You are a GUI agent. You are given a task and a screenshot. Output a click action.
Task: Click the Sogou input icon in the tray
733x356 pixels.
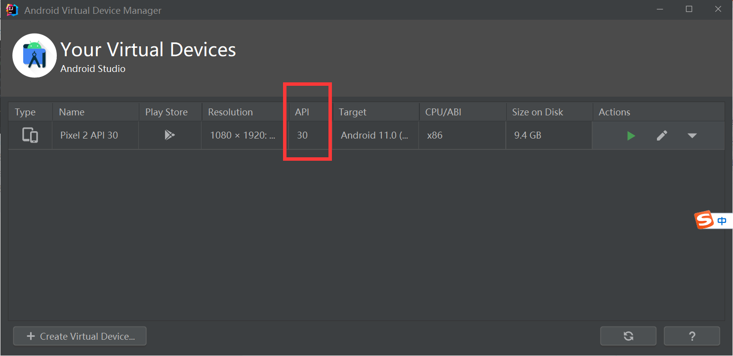coord(703,220)
